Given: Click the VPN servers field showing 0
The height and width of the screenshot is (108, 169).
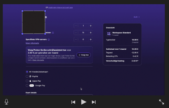Looking at the screenshot, I should (x=83, y=40).
